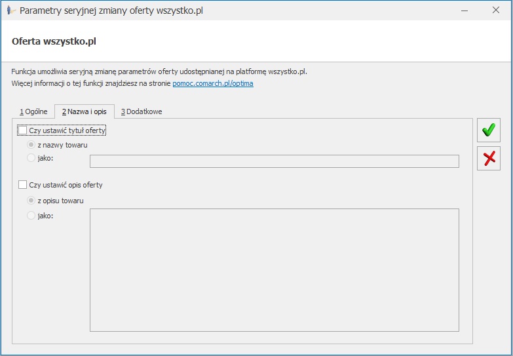Screen dimensions: 513x356
Task: Cancel using the red X icon
Action: [489, 158]
